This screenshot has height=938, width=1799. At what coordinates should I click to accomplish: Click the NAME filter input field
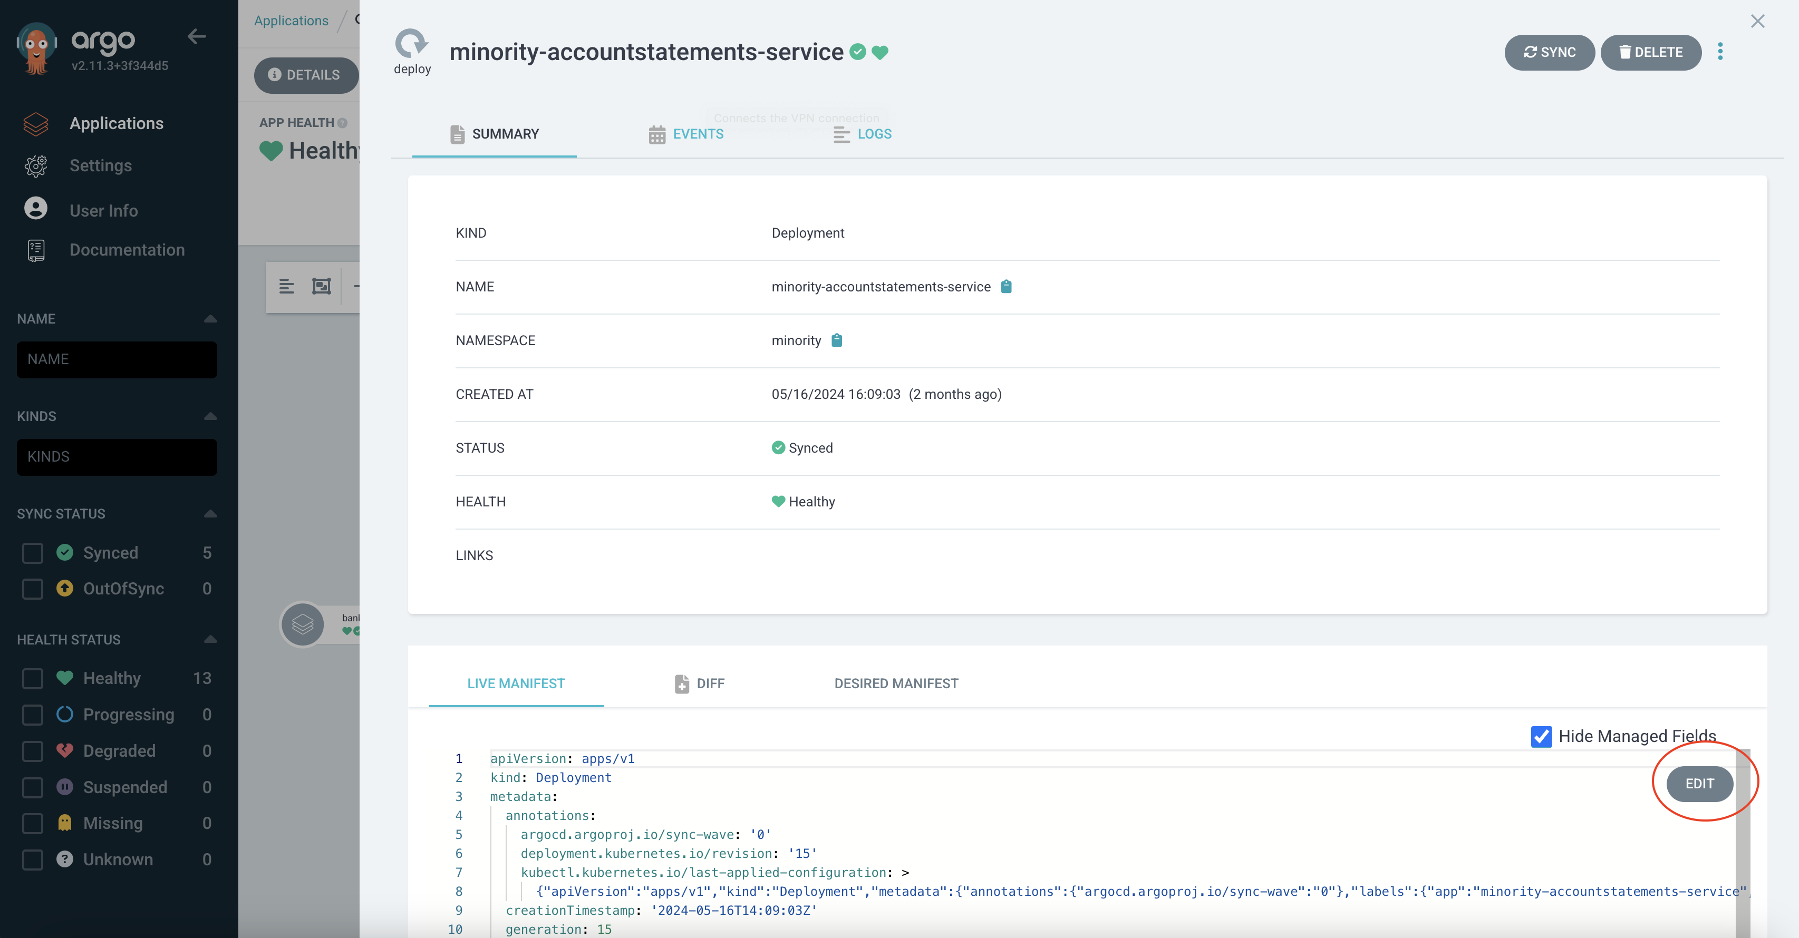click(117, 359)
